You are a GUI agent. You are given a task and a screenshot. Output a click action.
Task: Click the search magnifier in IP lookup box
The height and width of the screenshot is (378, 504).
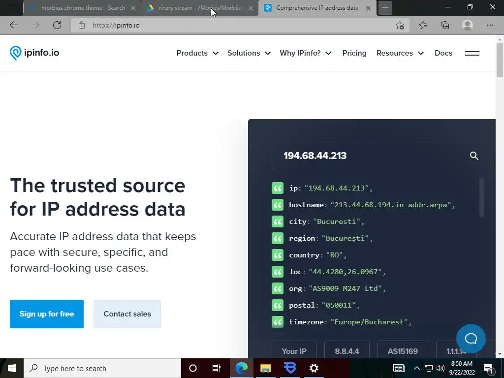coord(474,156)
